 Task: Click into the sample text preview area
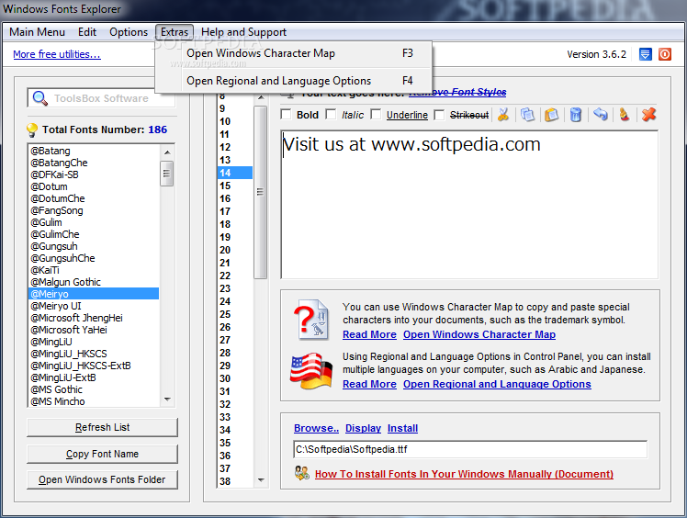pyautogui.click(x=469, y=204)
